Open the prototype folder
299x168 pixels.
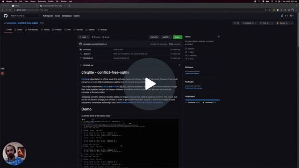click(x=87, y=49)
